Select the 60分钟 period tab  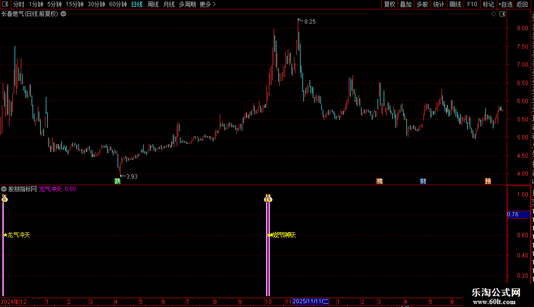[118, 4]
